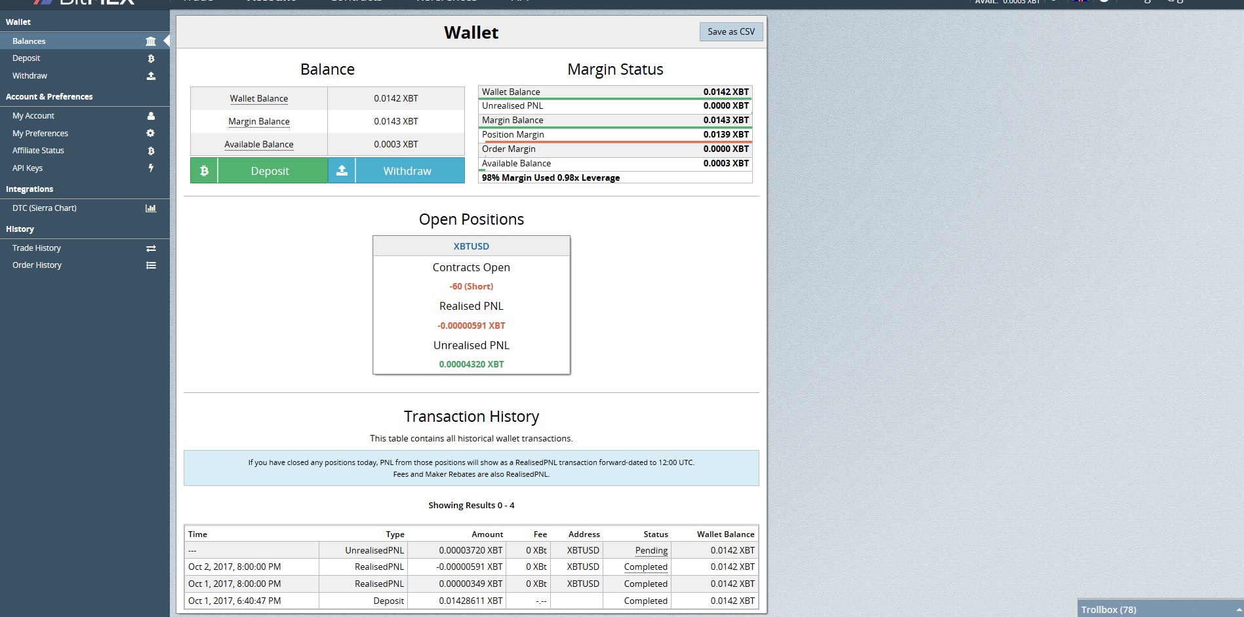The image size is (1244, 617).
Task: Click the Trade History arrows icon
Action: 151,248
